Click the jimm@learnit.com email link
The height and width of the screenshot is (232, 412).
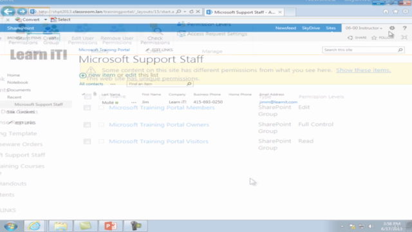278,102
